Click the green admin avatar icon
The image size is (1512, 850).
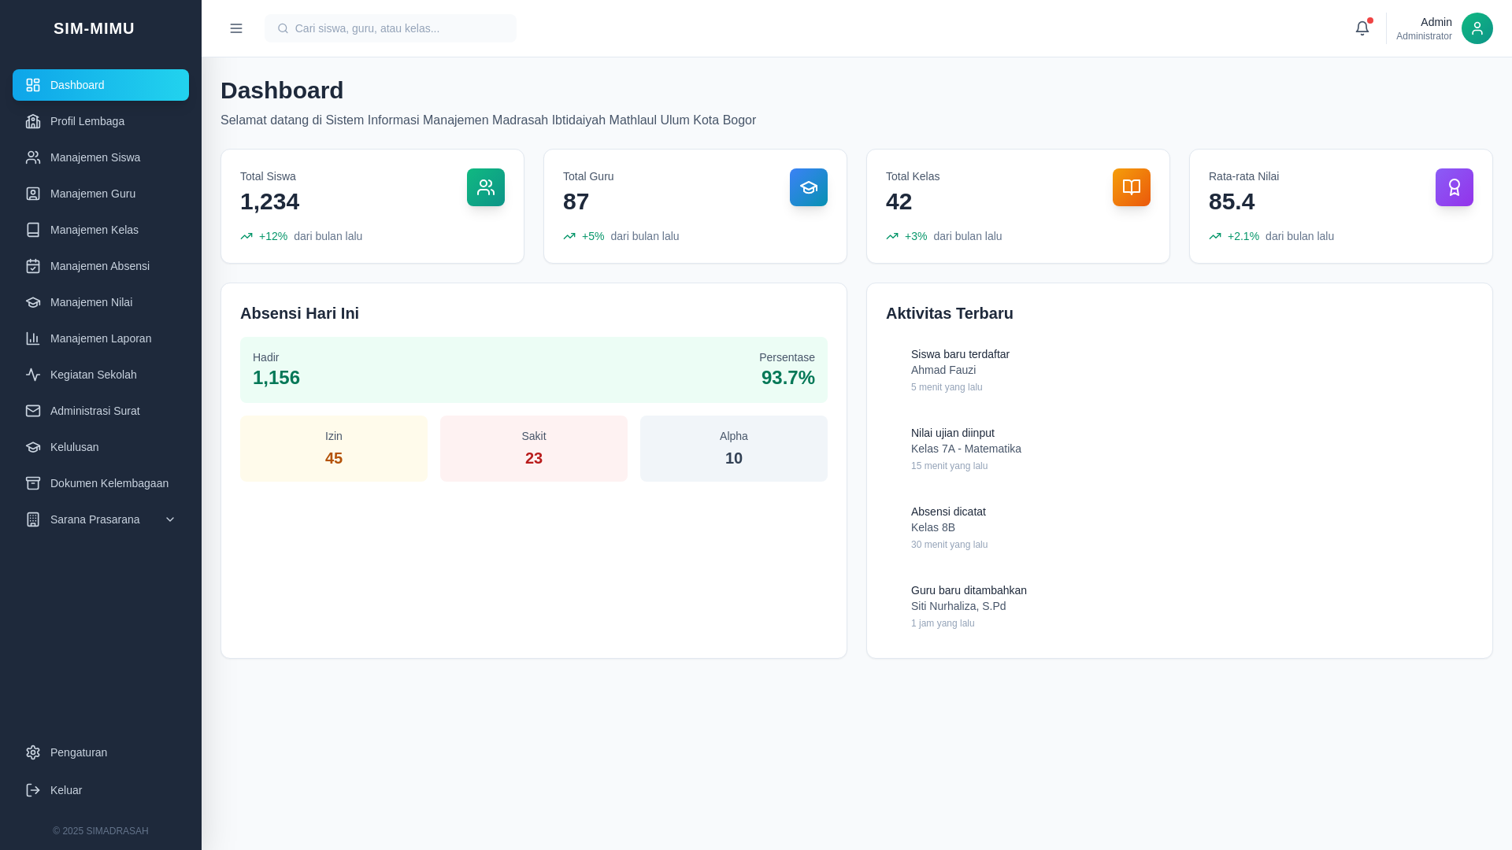(1477, 28)
